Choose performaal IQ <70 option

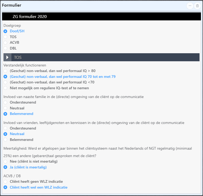pos(5,82)
